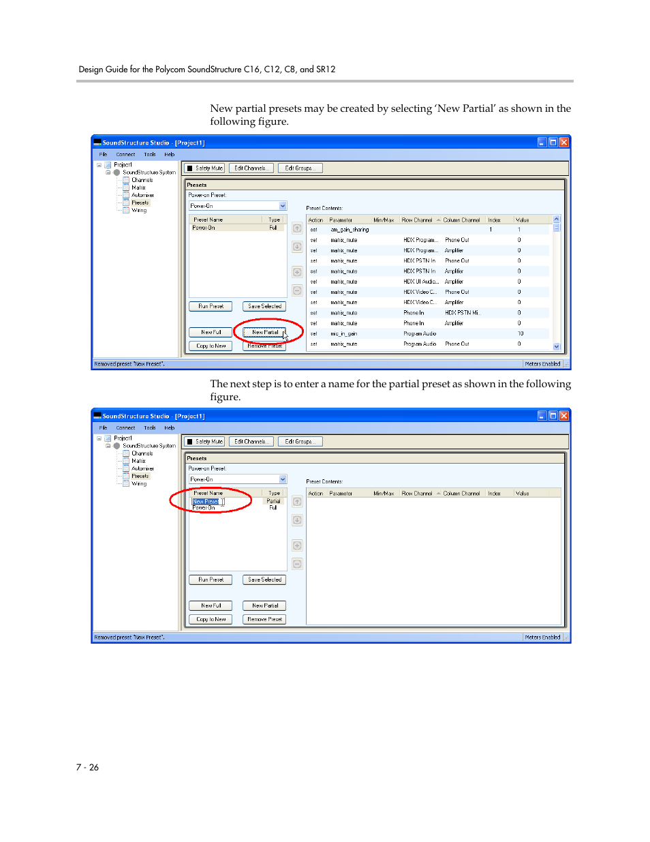650x842 pixels.
Task: Open the File menu in first figure window
Action: pos(103,155)
